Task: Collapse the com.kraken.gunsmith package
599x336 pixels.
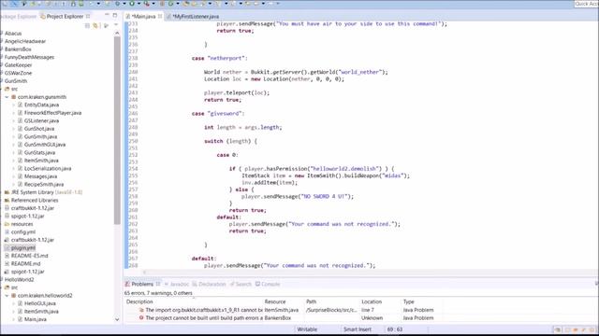Action: pyautogui.click(x=7, y=97)
